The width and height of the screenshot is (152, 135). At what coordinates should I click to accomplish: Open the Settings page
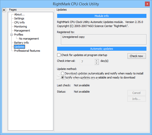point(19,18)
